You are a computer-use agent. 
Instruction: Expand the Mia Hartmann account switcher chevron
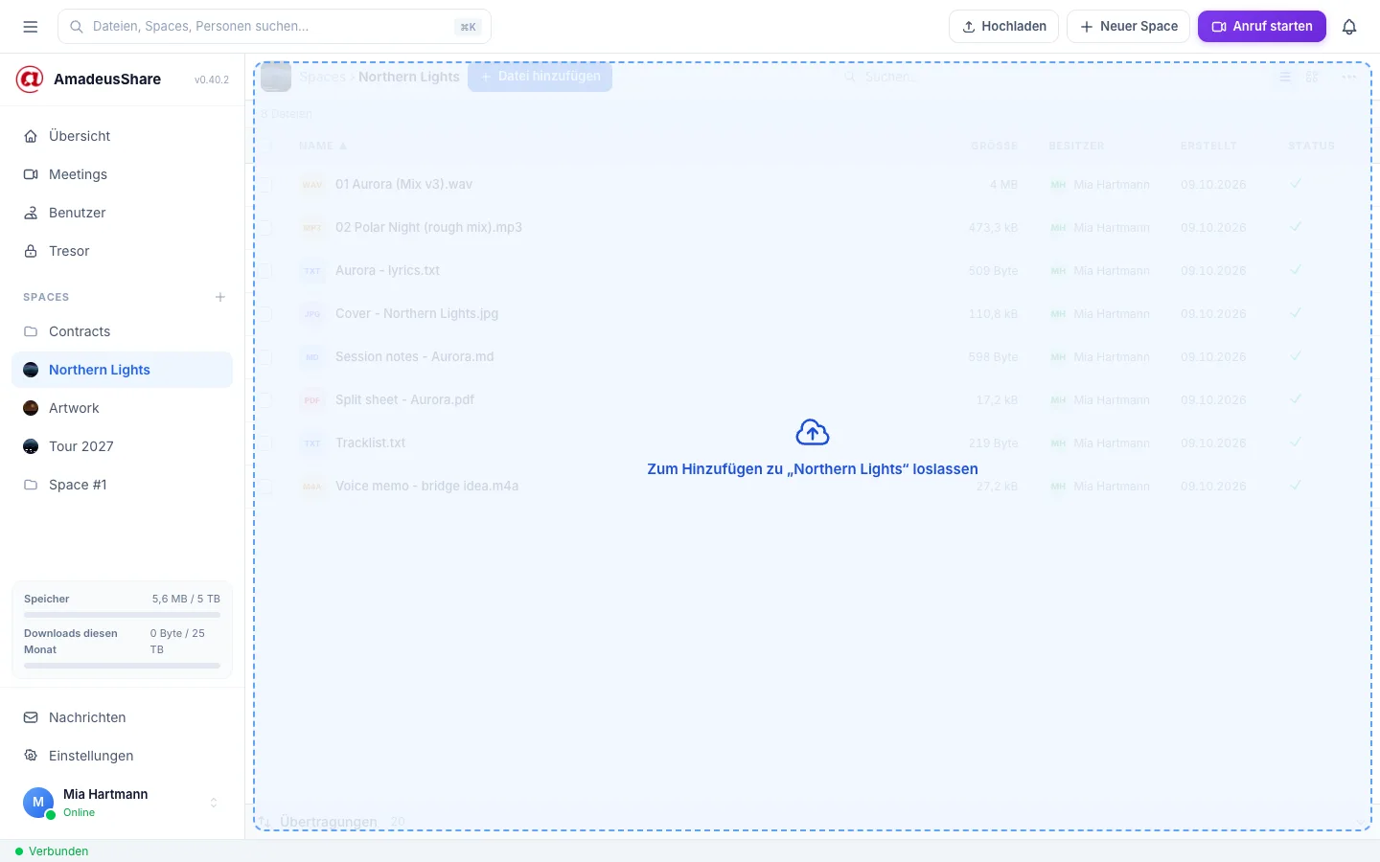click(x=214, y=803)
